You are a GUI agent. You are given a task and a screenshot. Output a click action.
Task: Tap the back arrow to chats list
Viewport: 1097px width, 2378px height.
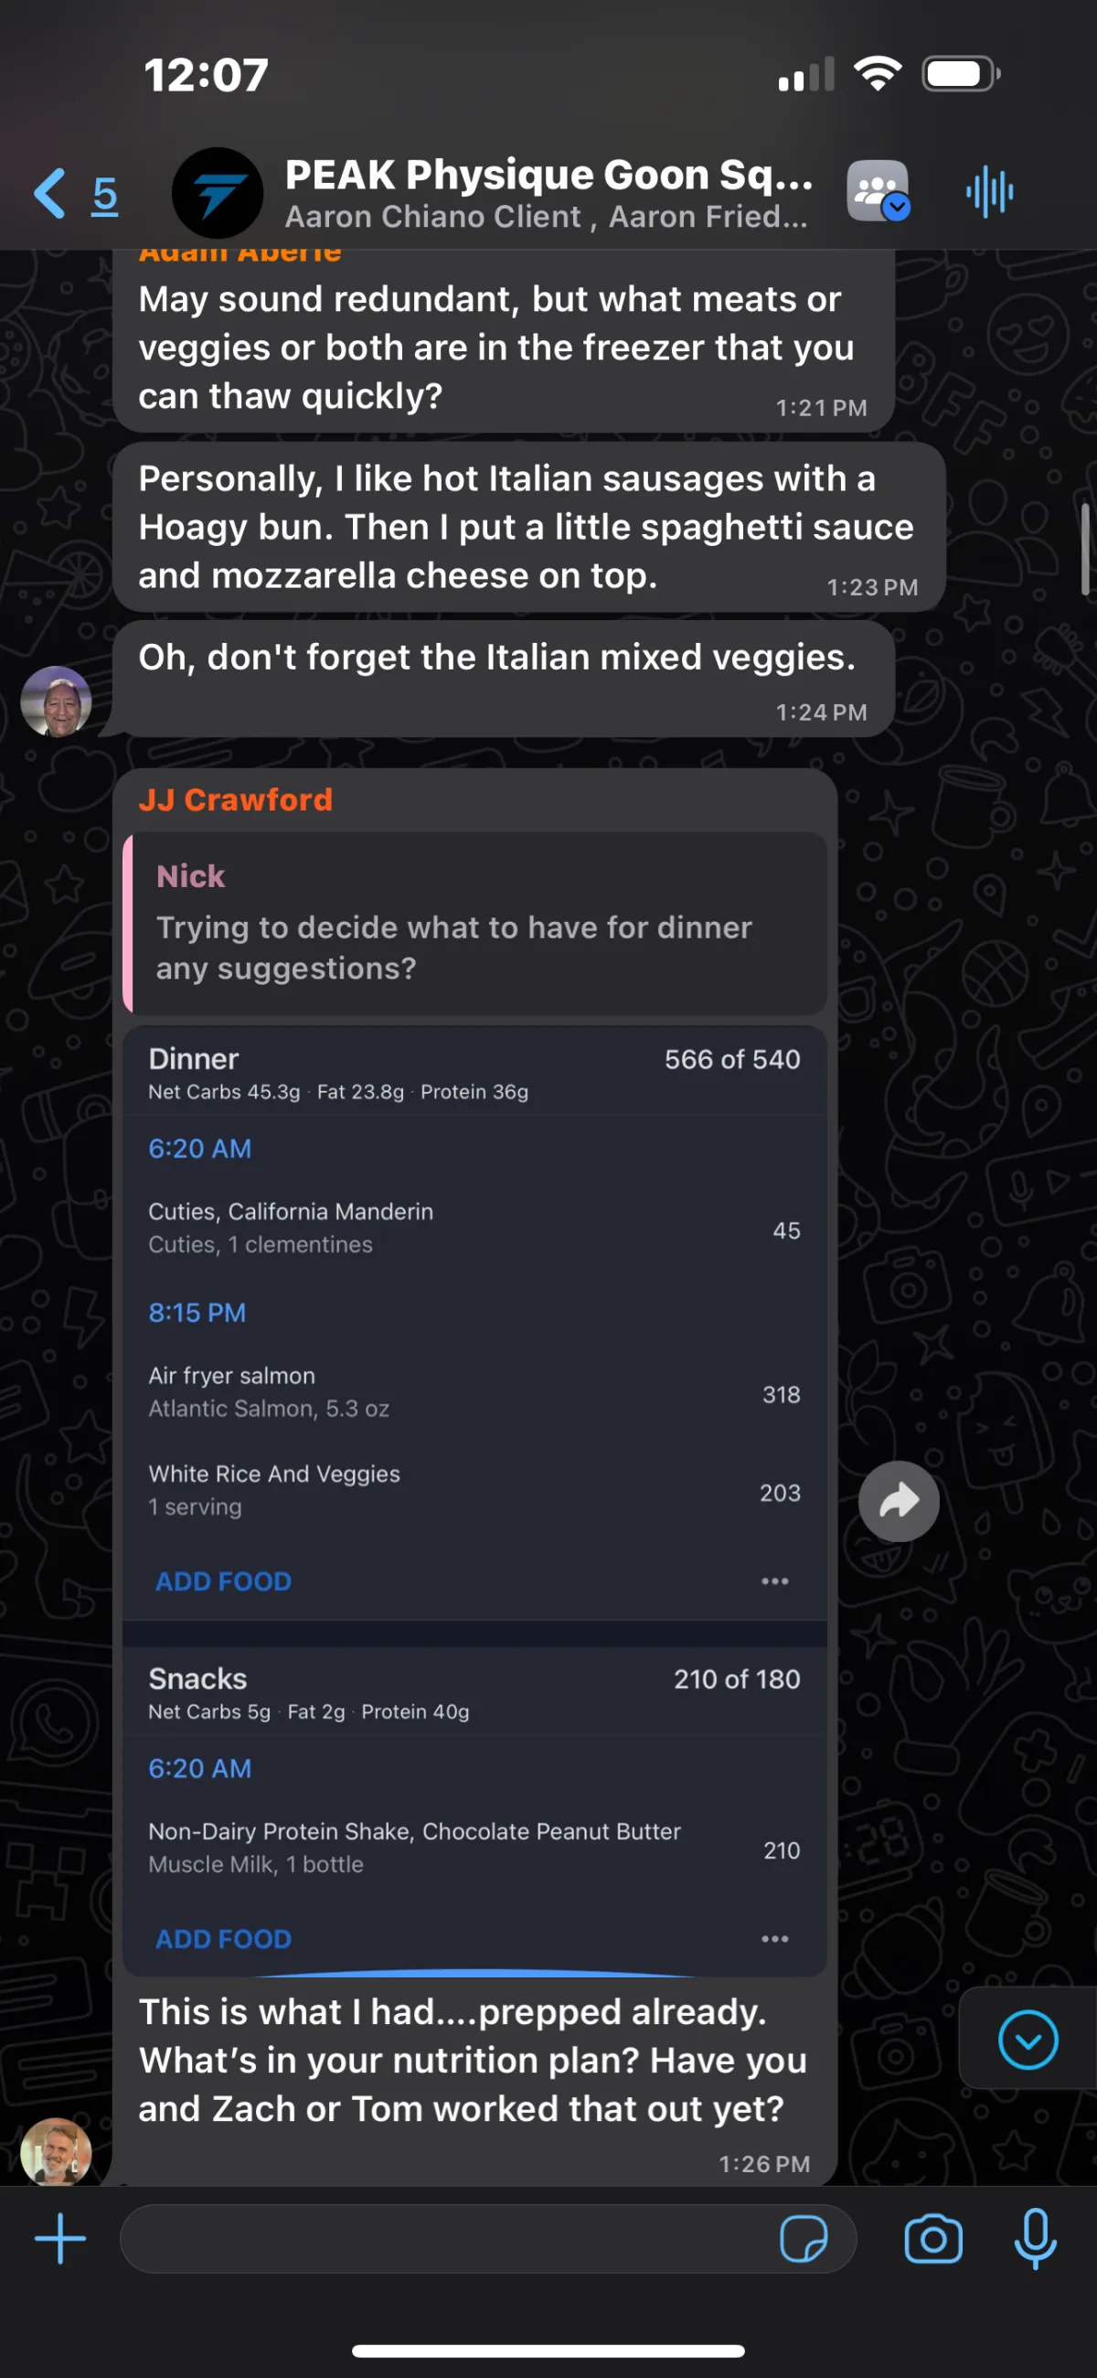[x=49, y=194]
